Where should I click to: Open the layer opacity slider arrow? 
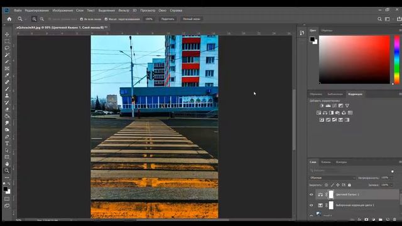pos(391,178)
